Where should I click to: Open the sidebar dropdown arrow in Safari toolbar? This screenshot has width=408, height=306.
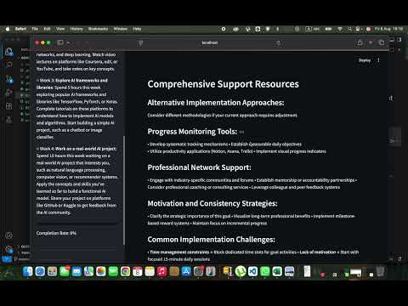point(68,42)
